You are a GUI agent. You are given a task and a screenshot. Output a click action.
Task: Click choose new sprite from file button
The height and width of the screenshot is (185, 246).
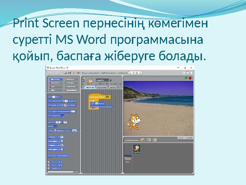[149, 140]
